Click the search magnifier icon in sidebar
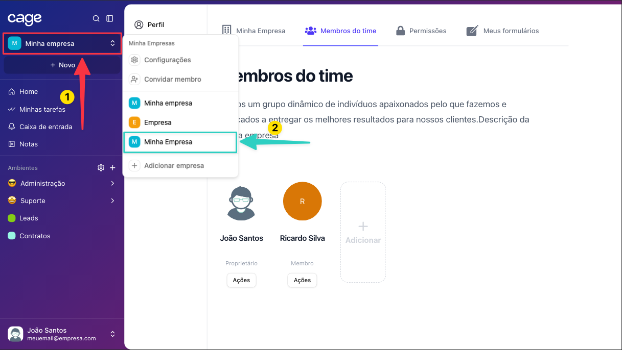 [96, 18]
